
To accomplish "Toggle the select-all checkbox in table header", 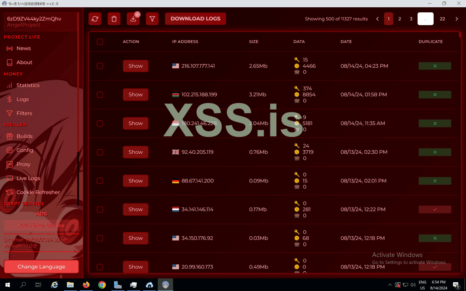I will pos(100,42).
